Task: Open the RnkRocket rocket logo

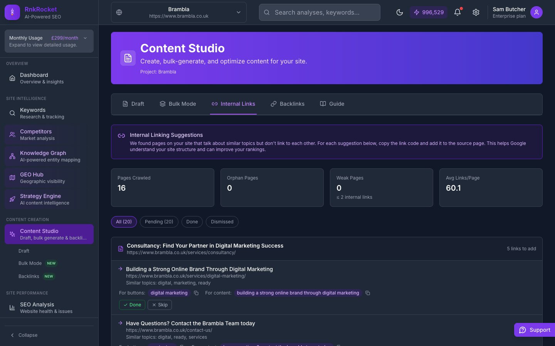Action: tap(12, 12)
